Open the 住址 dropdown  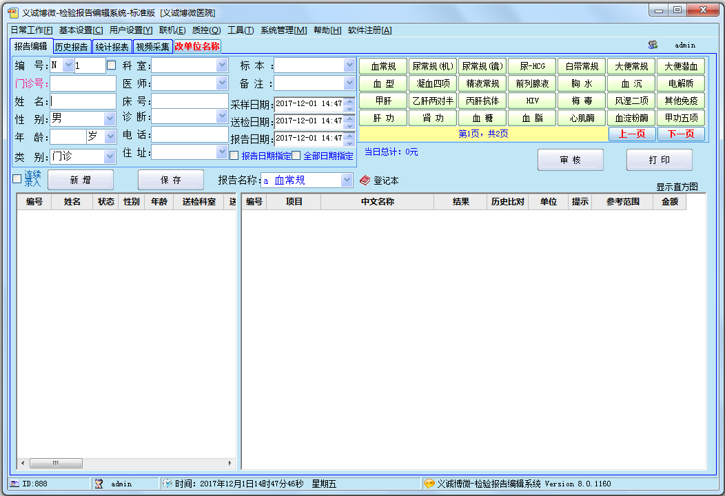tap(222, 152)
